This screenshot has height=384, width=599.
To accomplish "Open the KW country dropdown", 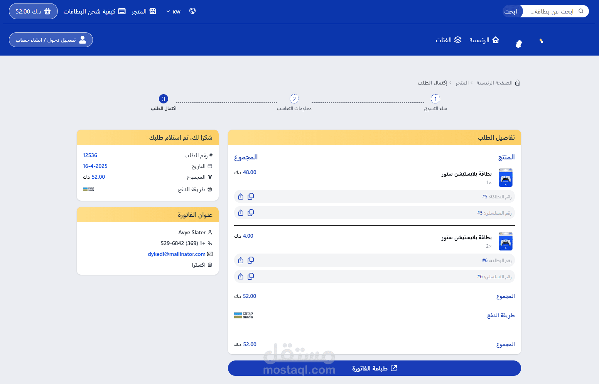I will coord(174,12).
